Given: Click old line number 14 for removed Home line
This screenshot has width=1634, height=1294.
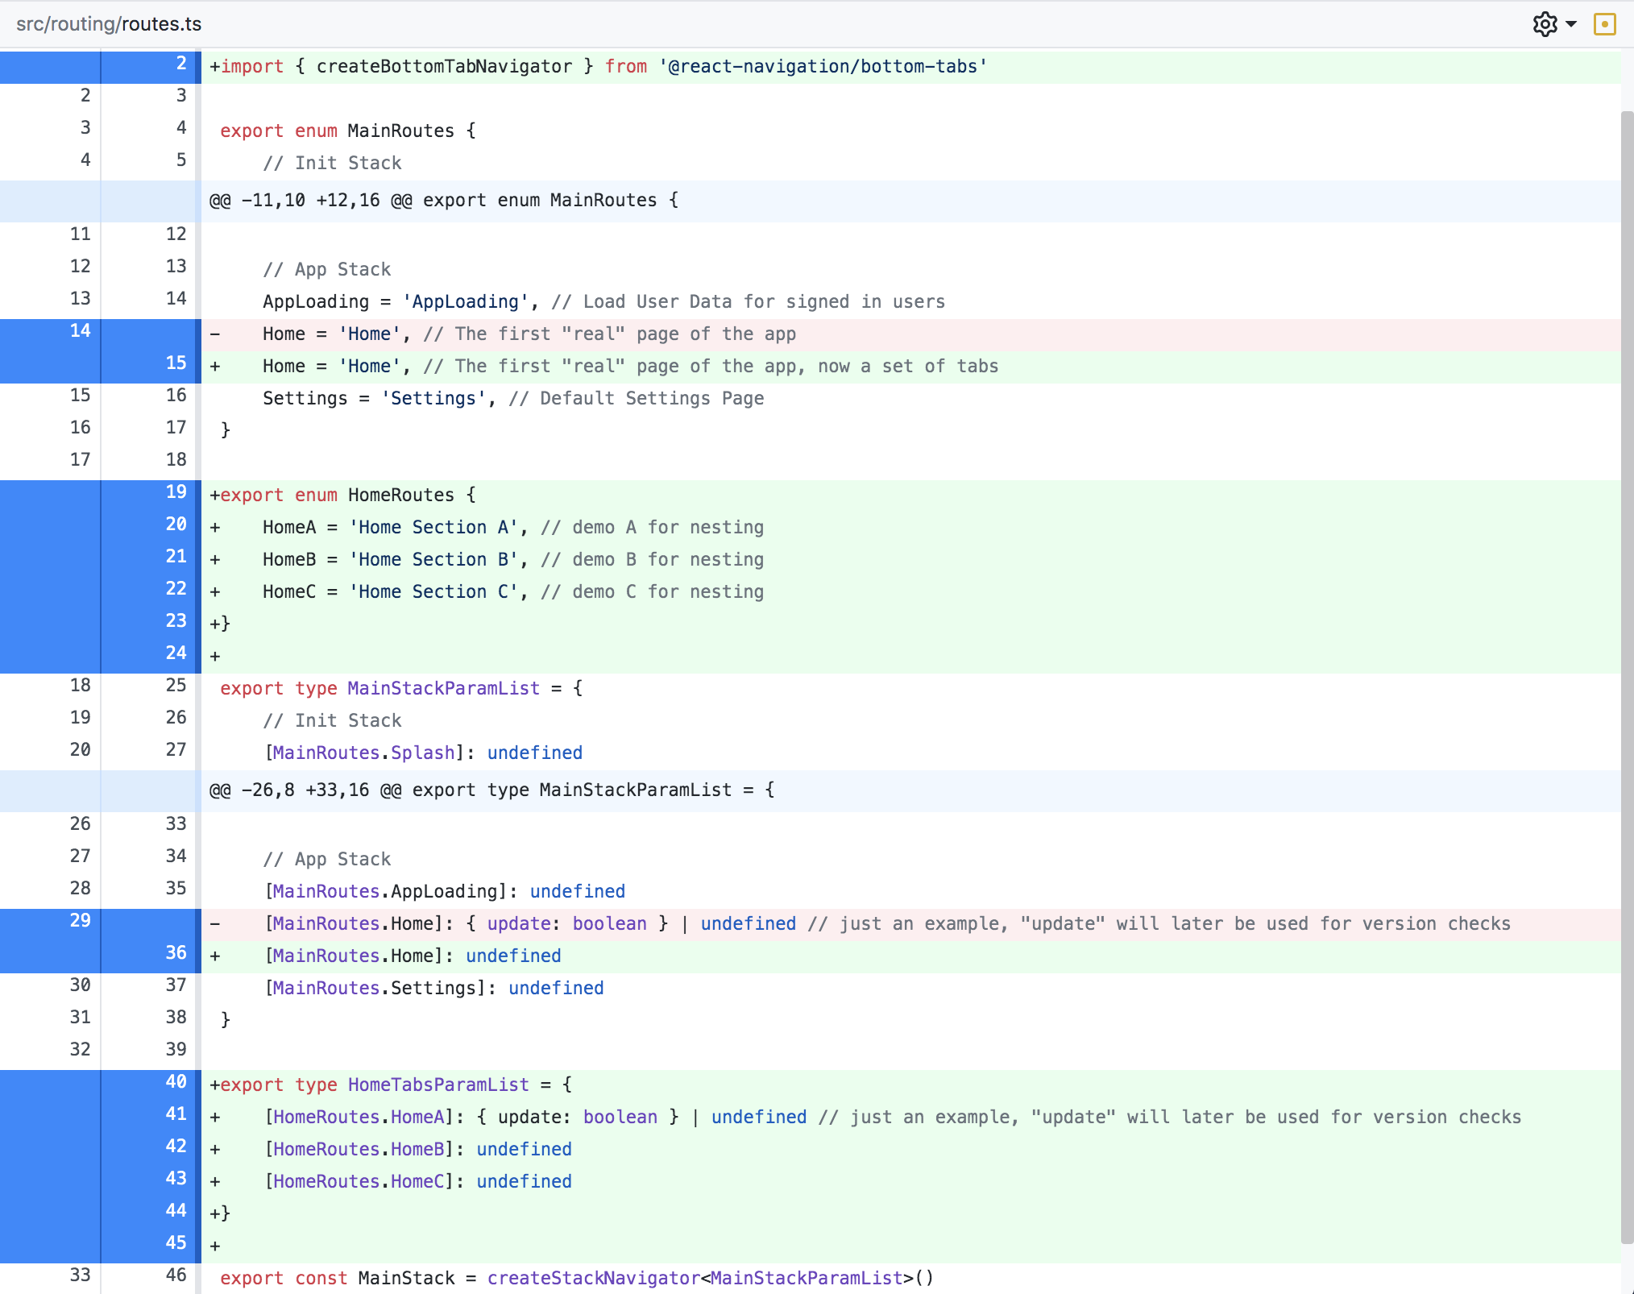Looking at the screenshot, I should point(81,331).
